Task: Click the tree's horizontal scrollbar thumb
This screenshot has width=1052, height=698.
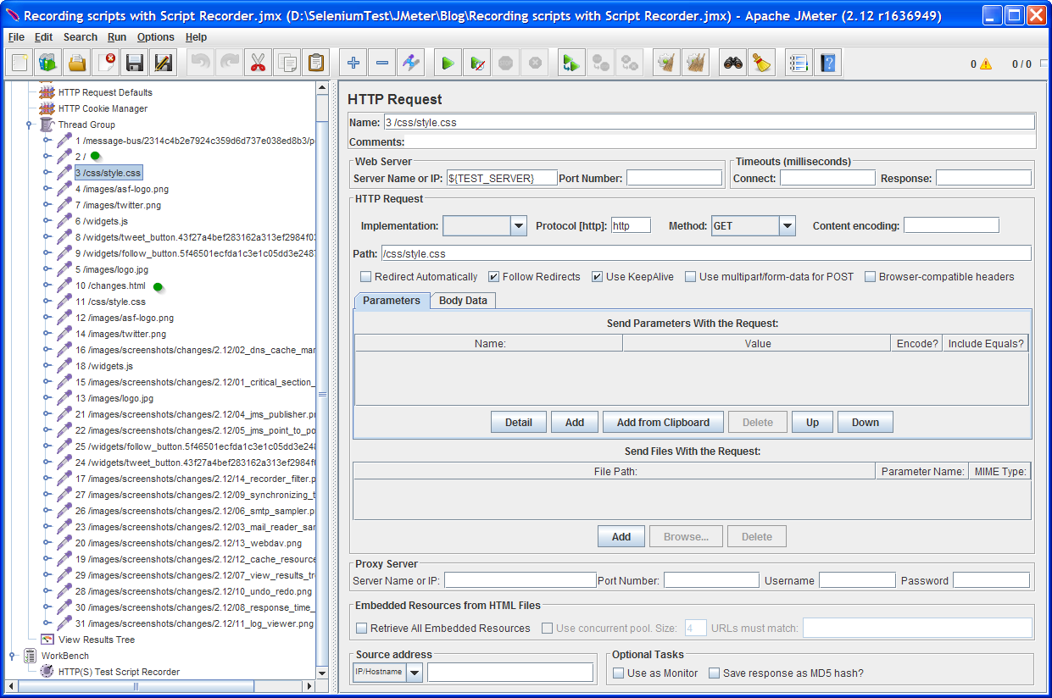Action: point(136,686)
